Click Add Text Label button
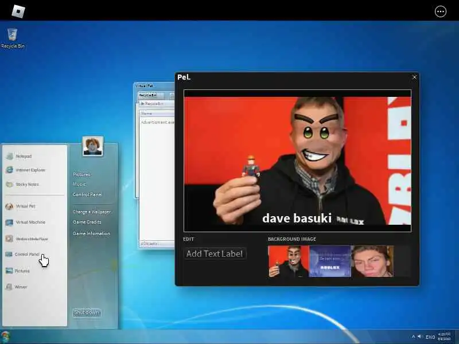The height and width of the screenshot is (344, 459). tap(215, 253)
